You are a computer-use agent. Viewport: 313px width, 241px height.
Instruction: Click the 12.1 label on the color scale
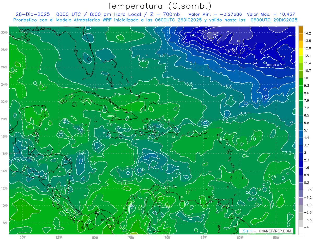308,56
